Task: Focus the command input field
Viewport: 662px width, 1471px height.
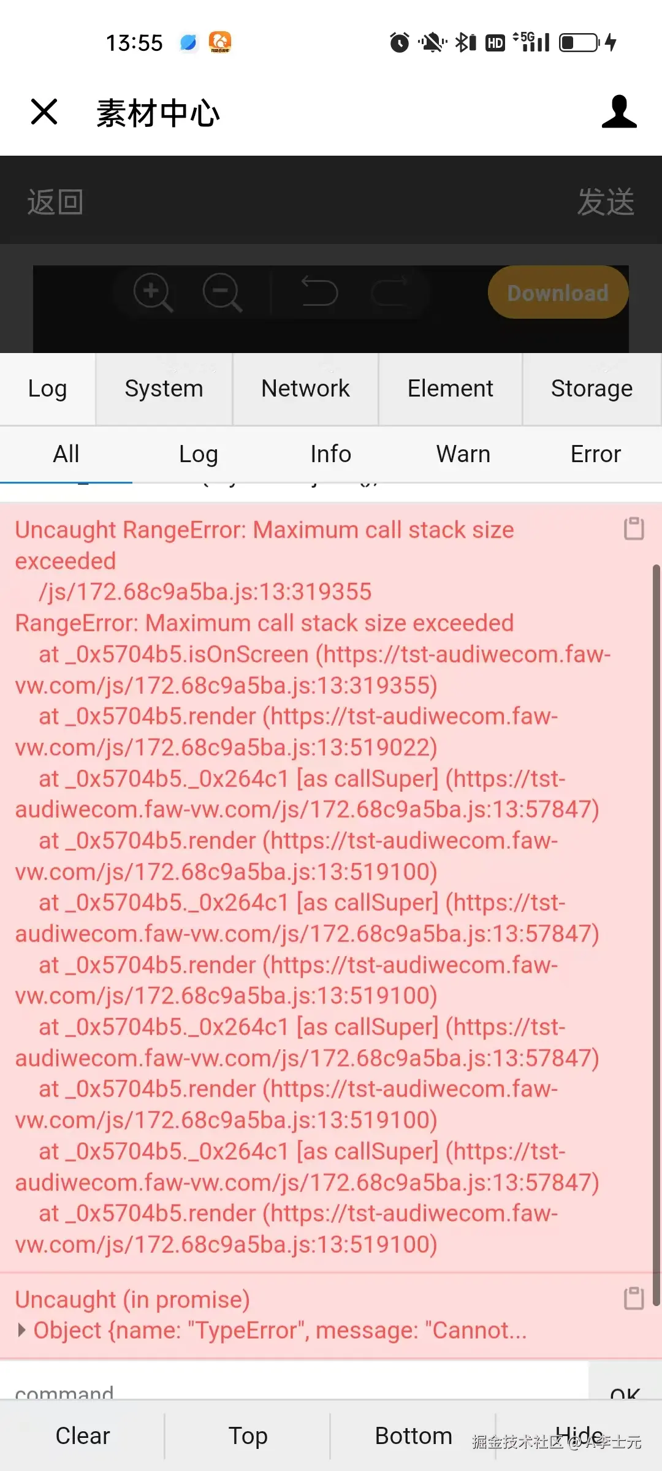Action: pos(294,1382)
